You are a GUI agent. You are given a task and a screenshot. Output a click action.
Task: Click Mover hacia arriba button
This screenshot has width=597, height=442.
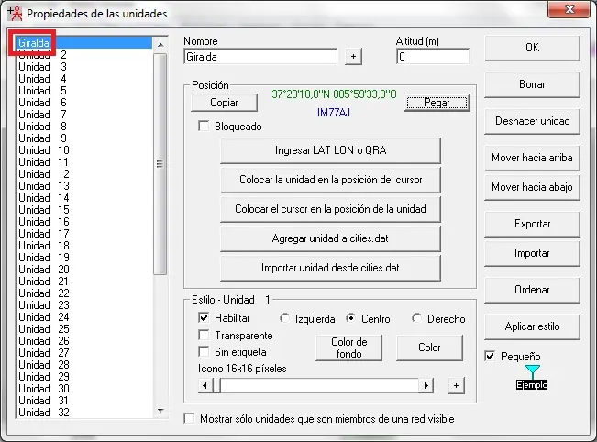tap(532, 158)
